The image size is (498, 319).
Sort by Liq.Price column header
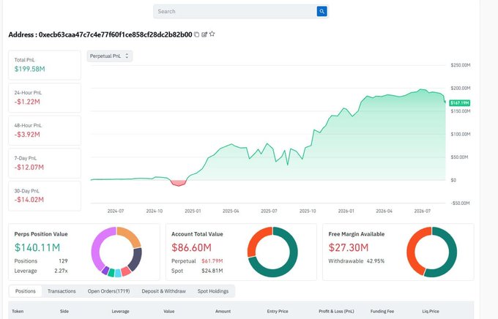point(431,312)
